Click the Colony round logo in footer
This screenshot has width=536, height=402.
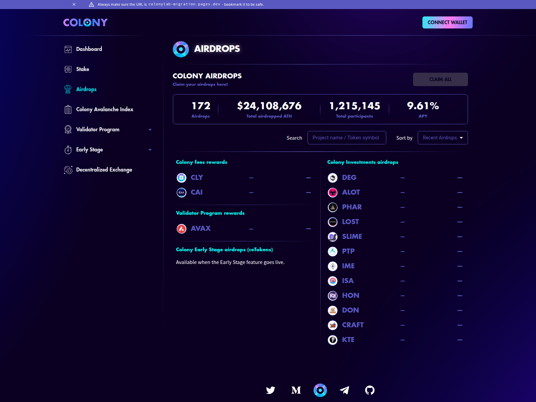tap(320, 390)
